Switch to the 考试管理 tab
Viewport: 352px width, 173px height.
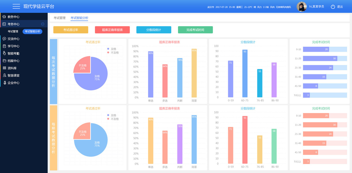point(59,18)
